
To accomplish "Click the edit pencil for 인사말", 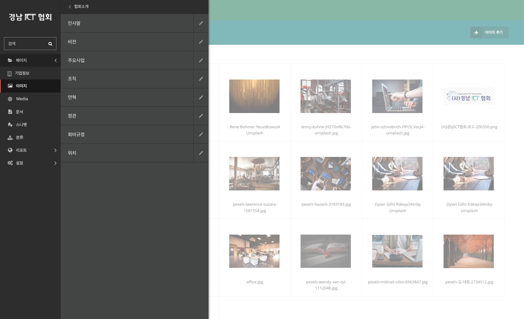I will [x=201, y=23].
